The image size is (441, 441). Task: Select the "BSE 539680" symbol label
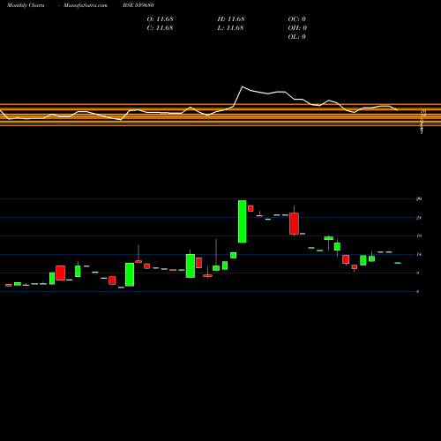(138, 5)
